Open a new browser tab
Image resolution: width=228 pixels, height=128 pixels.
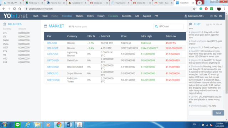click(199, 3)
